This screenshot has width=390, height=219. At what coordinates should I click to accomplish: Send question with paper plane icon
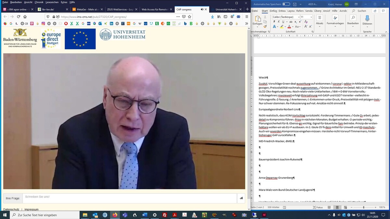click(x=241, y=198)
